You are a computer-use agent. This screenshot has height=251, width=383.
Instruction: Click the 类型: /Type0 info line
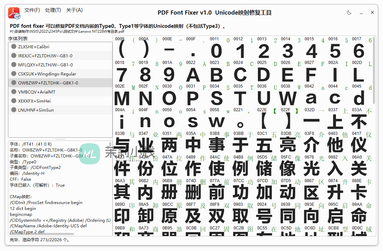point(23,162)
